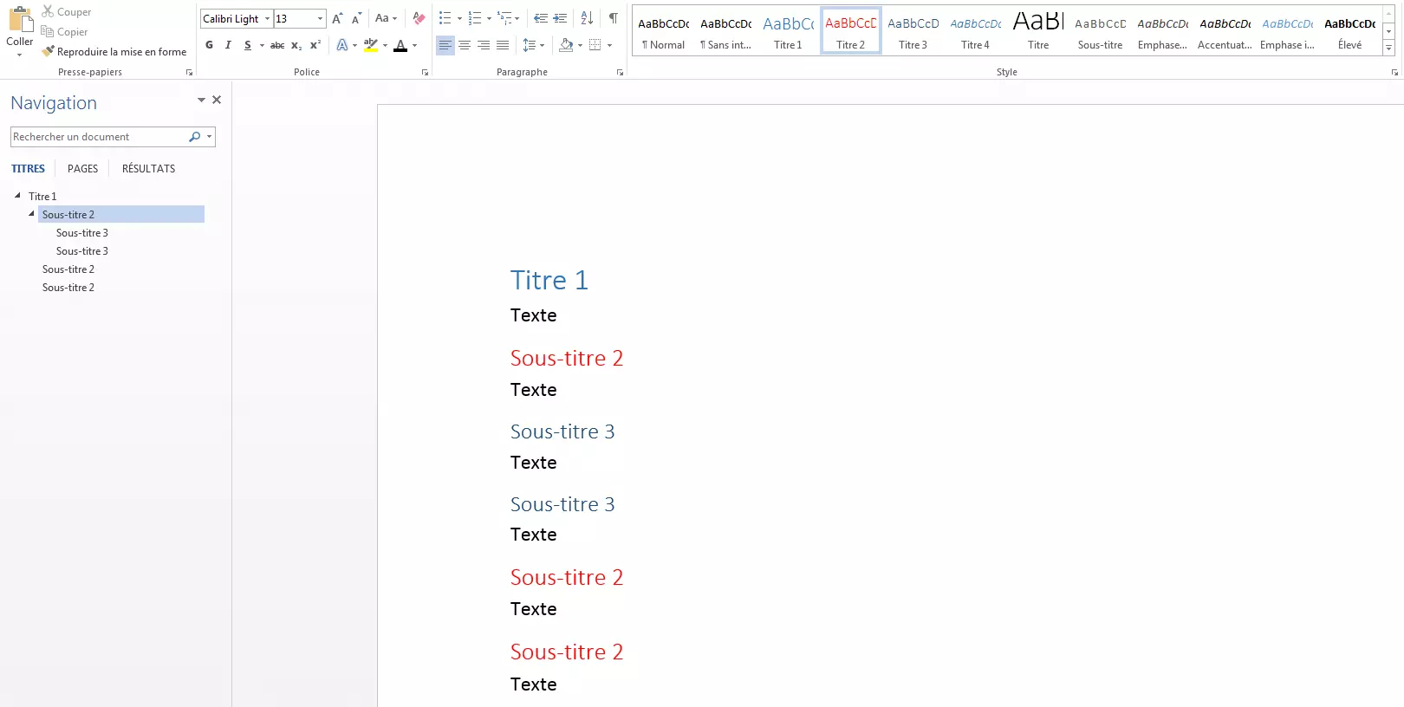The width and height of the screenshot is (1404, 707).
Task: Open the font name dropdown
Action: click(x=267, y=19)
